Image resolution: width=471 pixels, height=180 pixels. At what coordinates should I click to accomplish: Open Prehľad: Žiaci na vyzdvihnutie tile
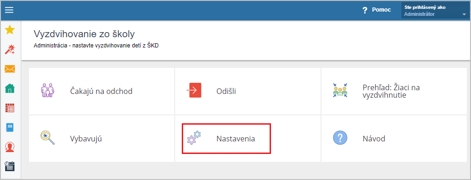click(394, 91)
